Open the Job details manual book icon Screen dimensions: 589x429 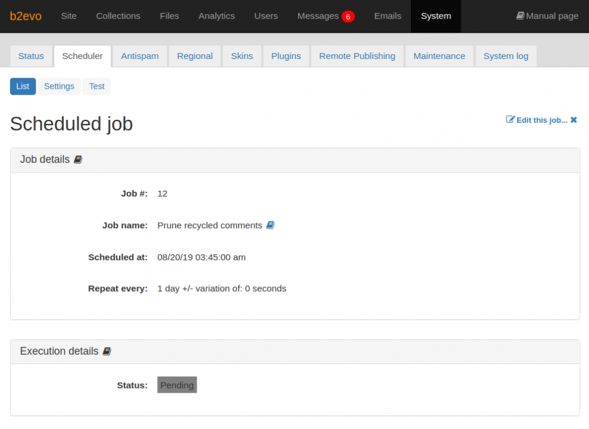coord(78,160)
